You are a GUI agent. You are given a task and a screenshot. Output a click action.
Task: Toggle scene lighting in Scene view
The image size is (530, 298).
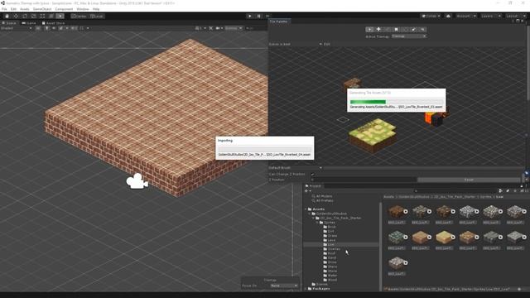(x=46, y=28)
